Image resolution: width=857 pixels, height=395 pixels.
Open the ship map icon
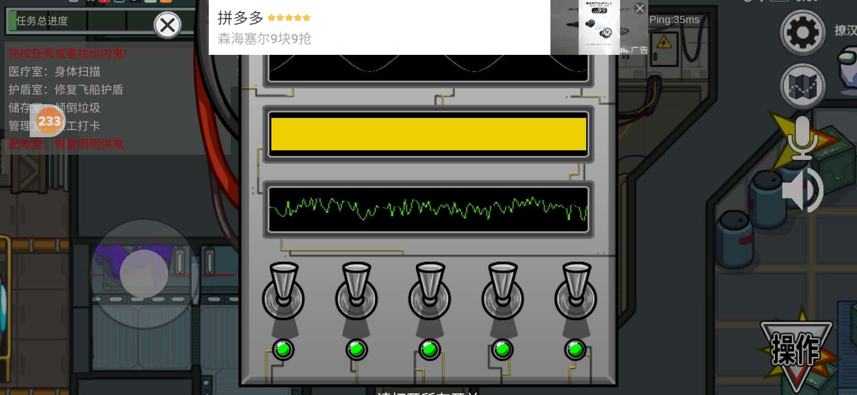[803, 86]
